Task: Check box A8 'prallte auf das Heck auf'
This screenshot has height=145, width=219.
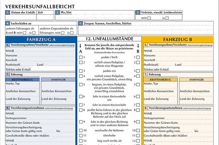Action: tap(81, 110)
